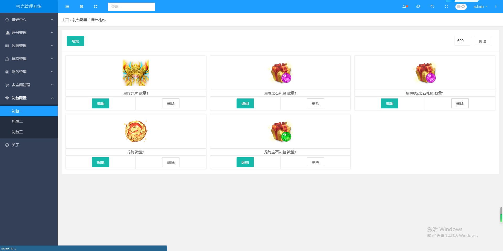Select 礼包一 submenu item

[x=29, y=111]
